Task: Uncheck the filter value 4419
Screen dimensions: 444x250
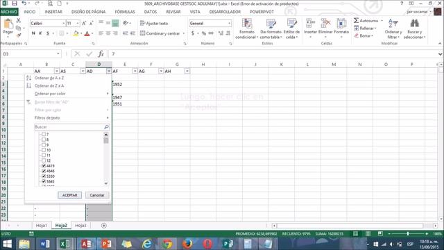Action: pyautogui.click(x=44, y=166)
